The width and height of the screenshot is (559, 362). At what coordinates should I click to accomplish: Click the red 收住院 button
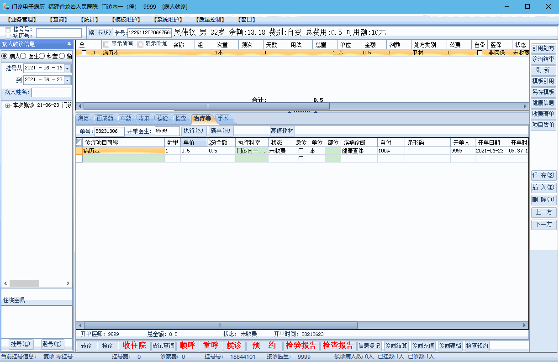pyautogui.click(x=135, y=346)
